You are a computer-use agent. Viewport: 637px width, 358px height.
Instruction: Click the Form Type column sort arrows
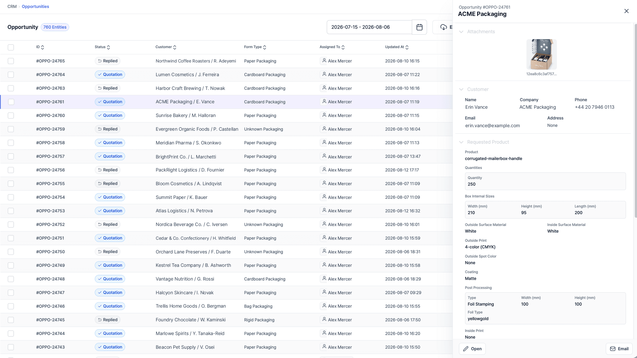click(264, 47)
